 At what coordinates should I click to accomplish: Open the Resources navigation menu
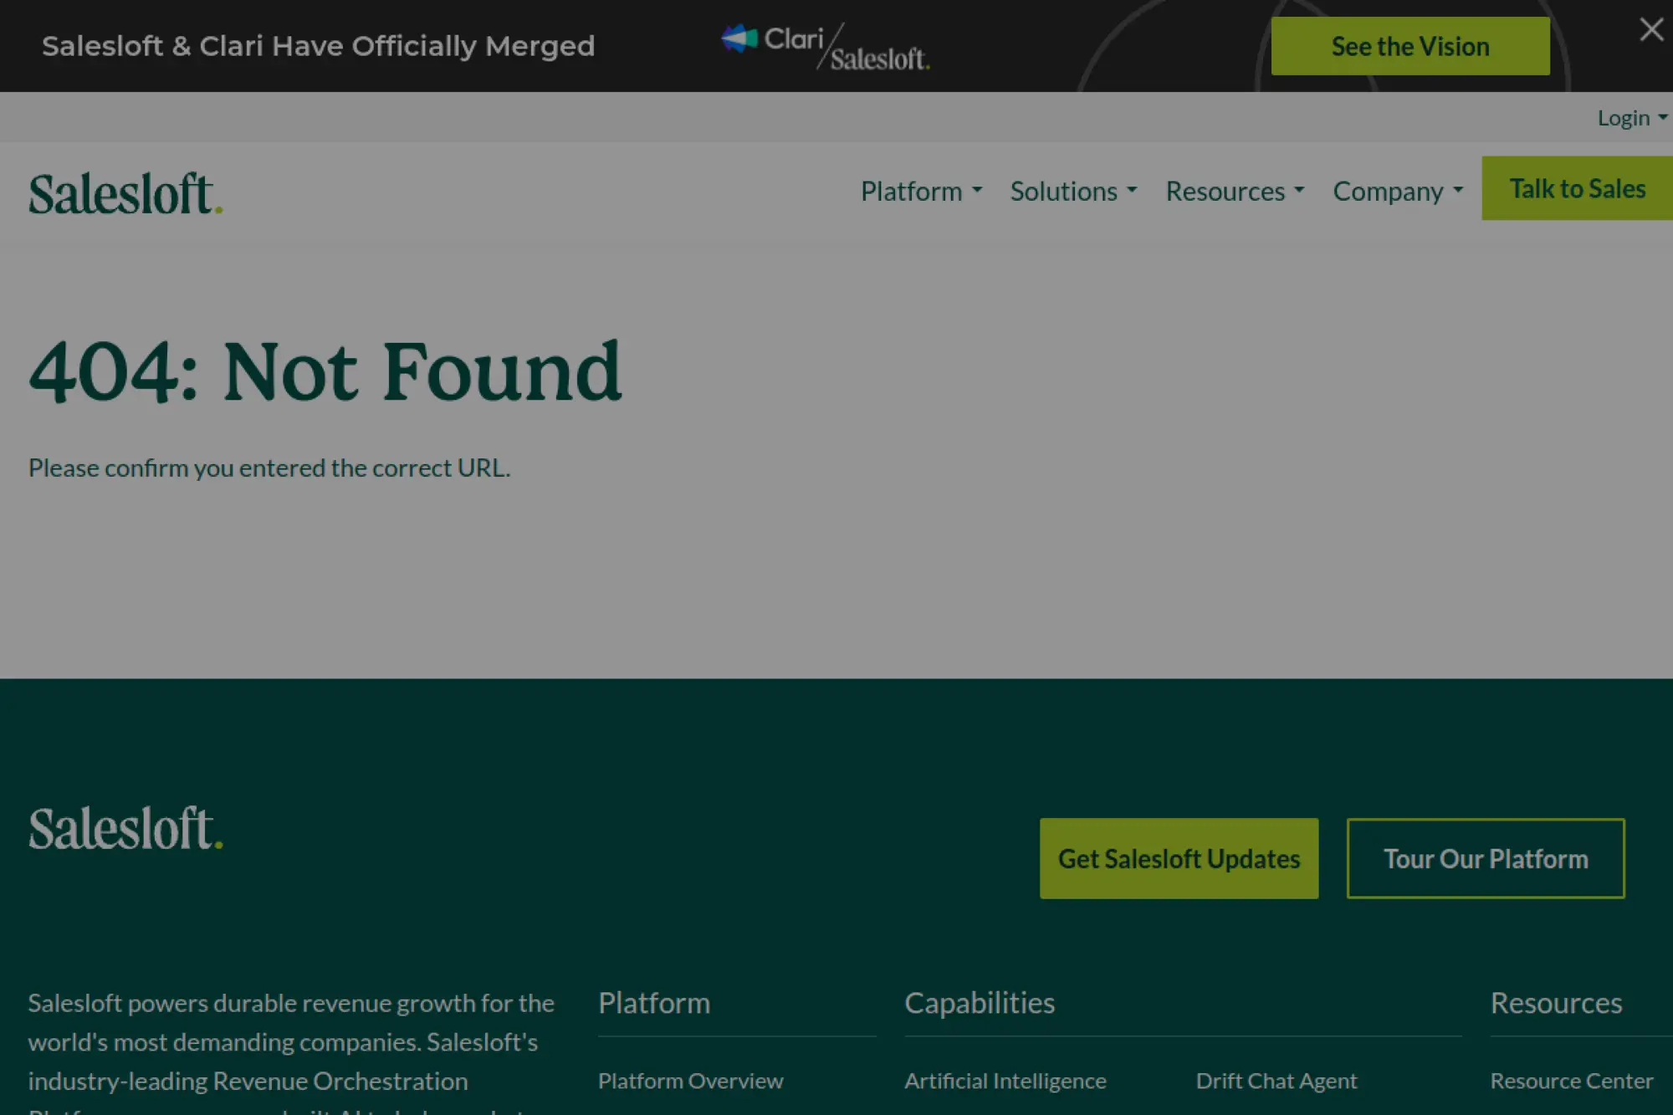click(x=1234, y=191)
